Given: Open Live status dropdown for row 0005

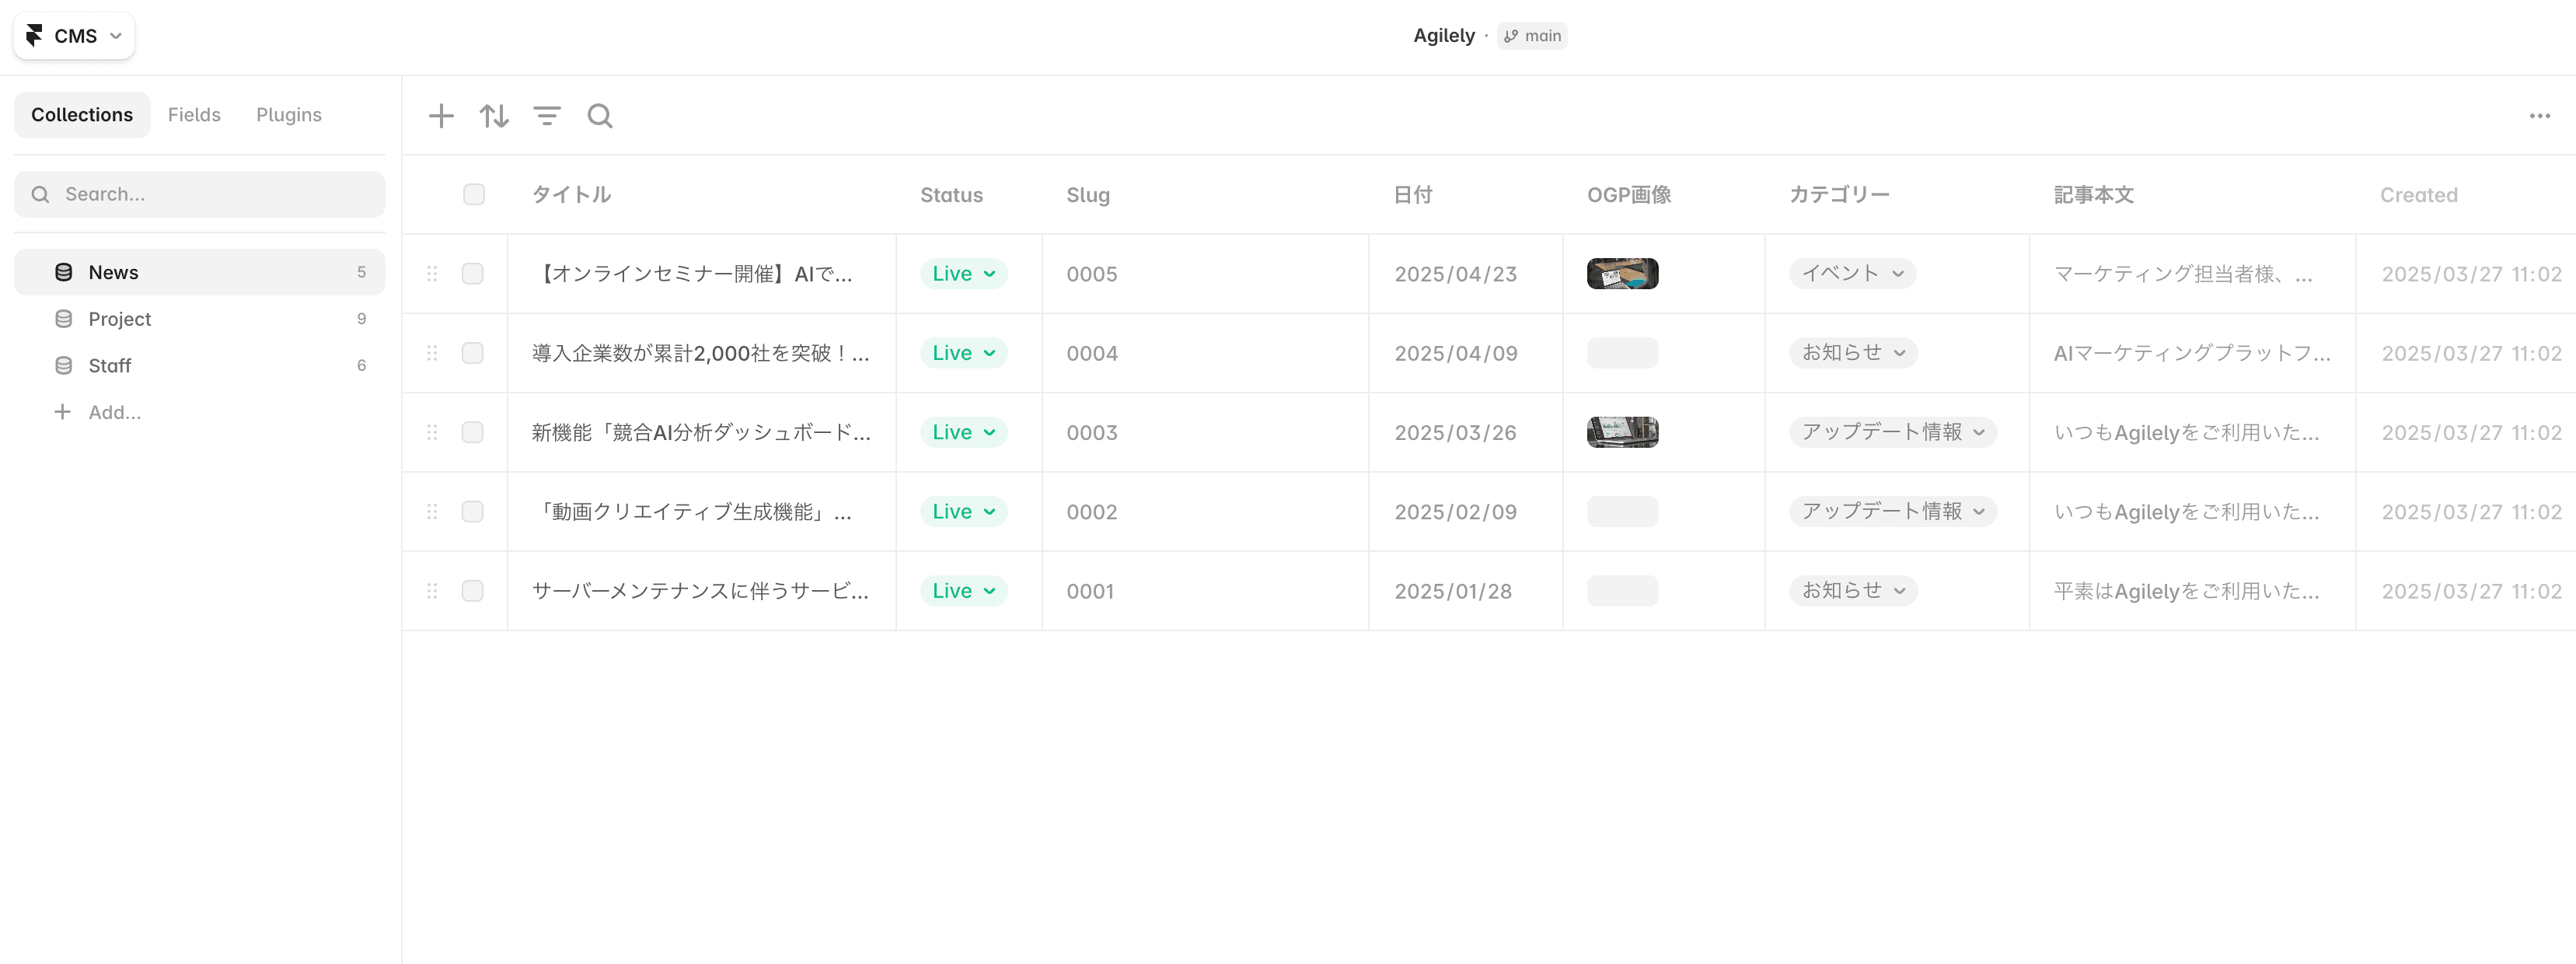Looking at the screenshot, I should coord(963,274).
